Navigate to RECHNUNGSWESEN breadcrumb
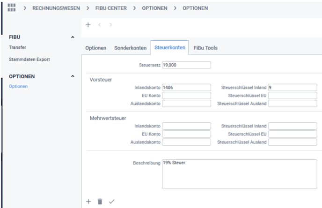Viewport: 322px width, 208px height. (56, 8)
